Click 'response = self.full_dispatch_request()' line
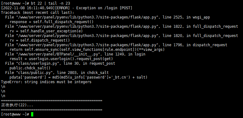 coord(51,22)
